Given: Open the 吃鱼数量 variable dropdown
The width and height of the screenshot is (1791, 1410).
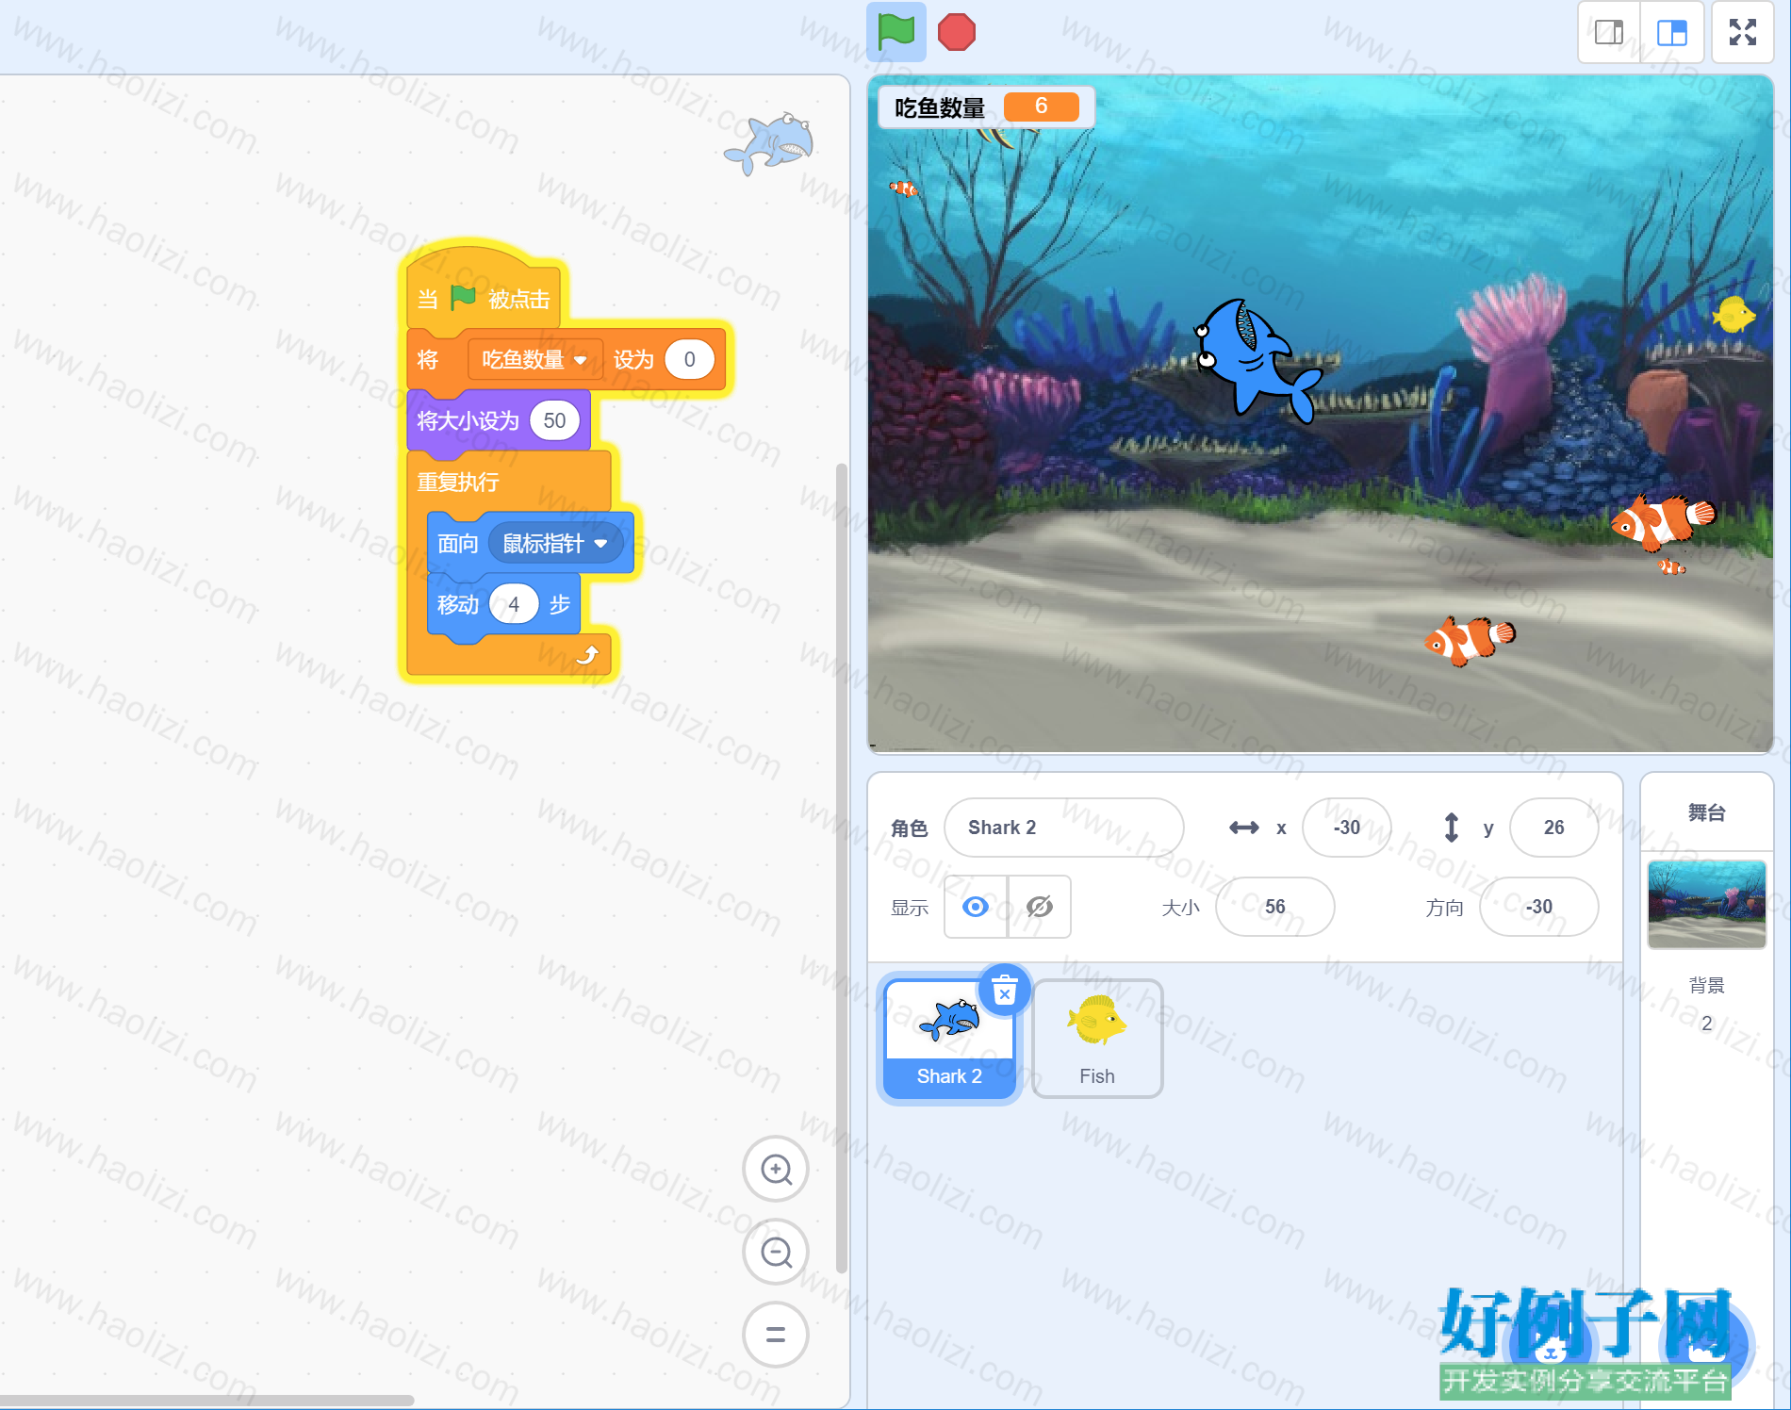Looking at the screenshot, I should click(534, 360).
